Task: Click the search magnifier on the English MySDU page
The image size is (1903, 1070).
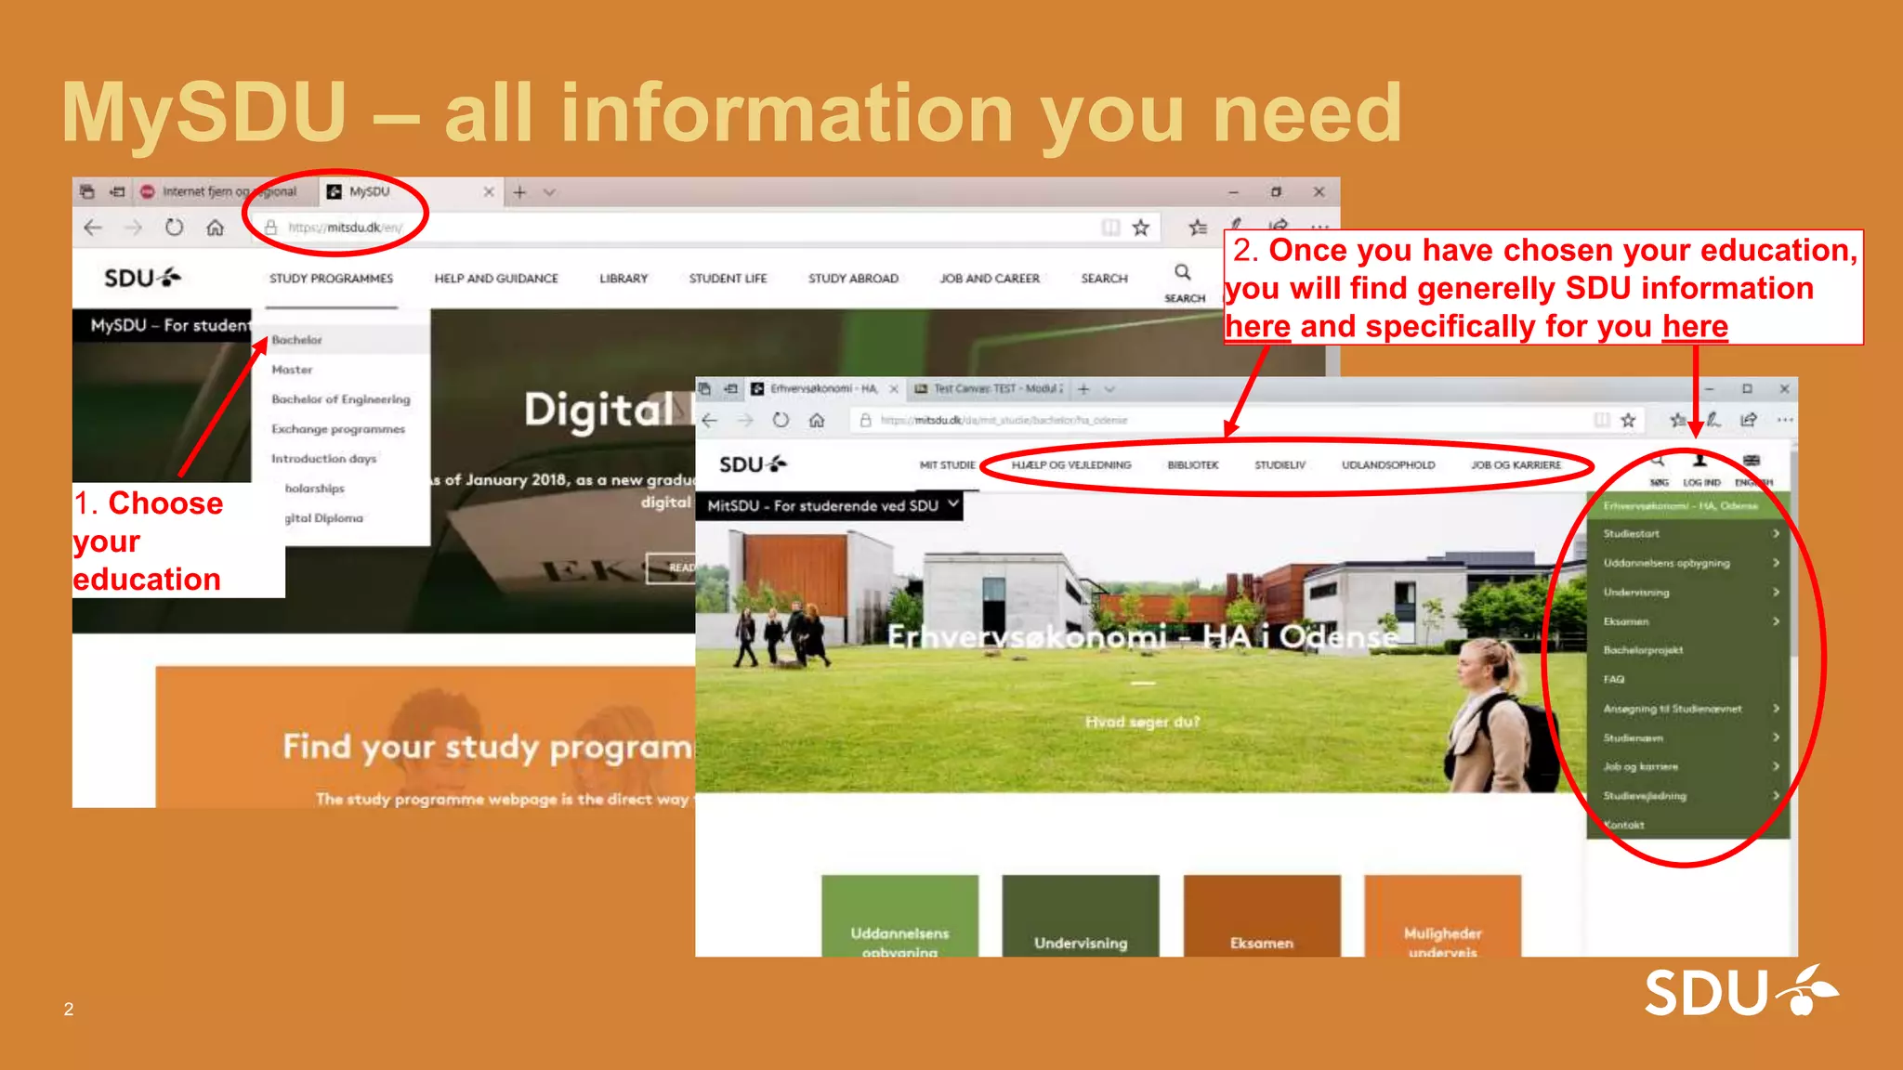Action: pos(1182,273)
